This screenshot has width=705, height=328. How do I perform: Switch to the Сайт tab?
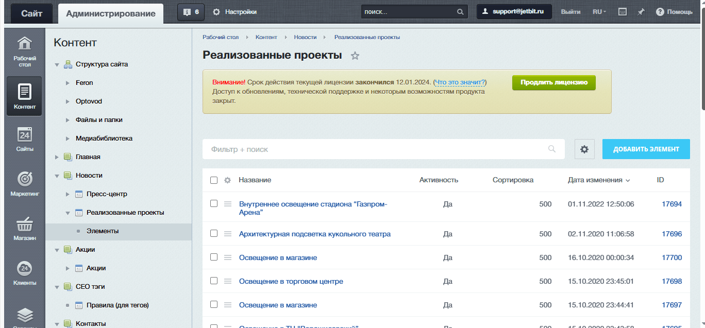pos(32,13)
